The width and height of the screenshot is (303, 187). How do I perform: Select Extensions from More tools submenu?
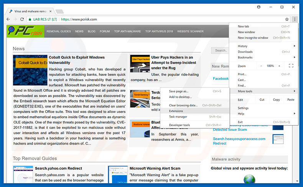tap(176, 111)
